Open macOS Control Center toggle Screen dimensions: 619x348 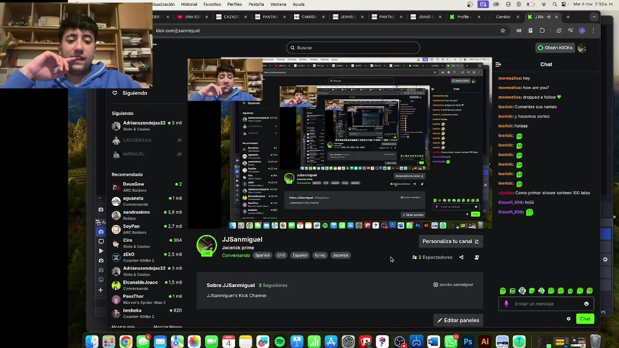pyautogui.click(x=565, y=4)
